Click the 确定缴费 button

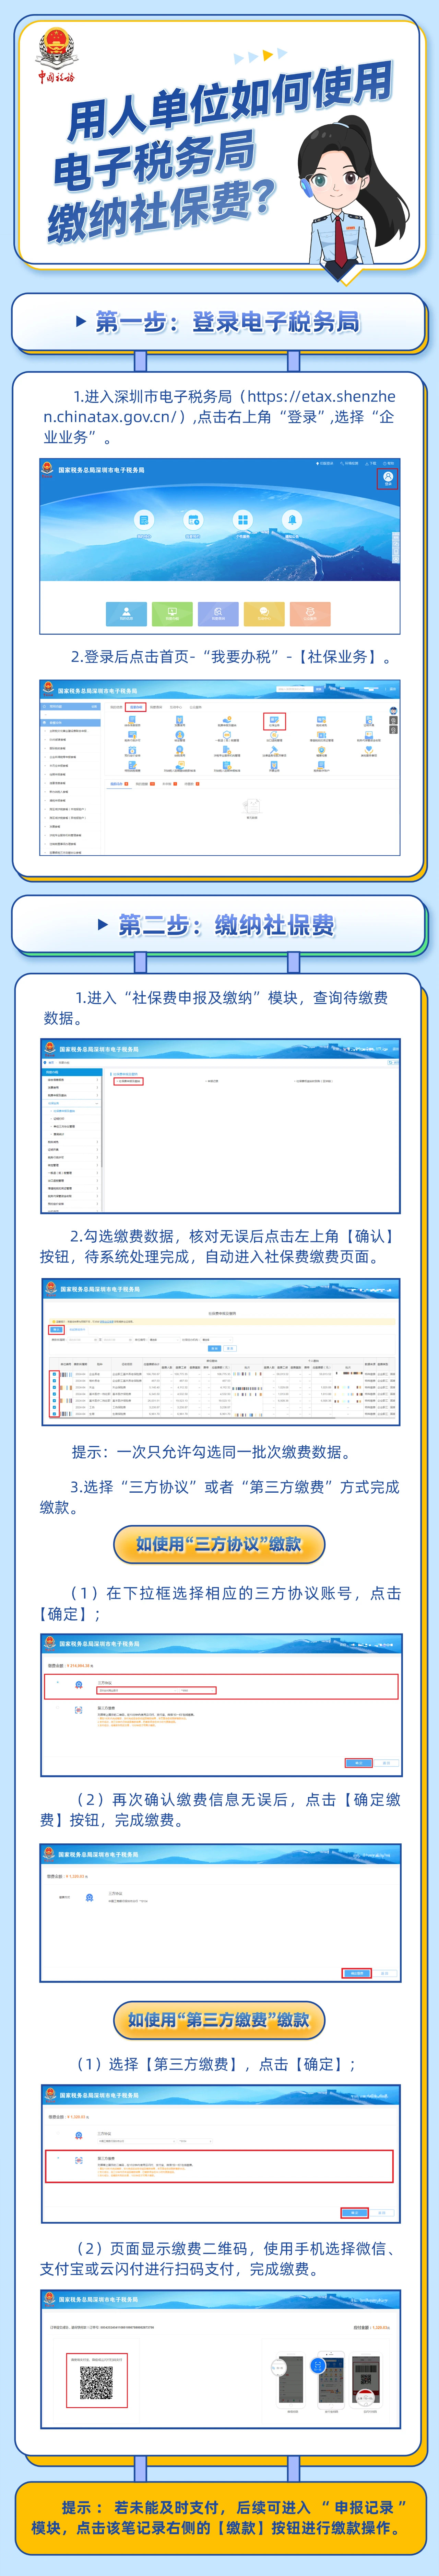click(x=357, y=1974)
